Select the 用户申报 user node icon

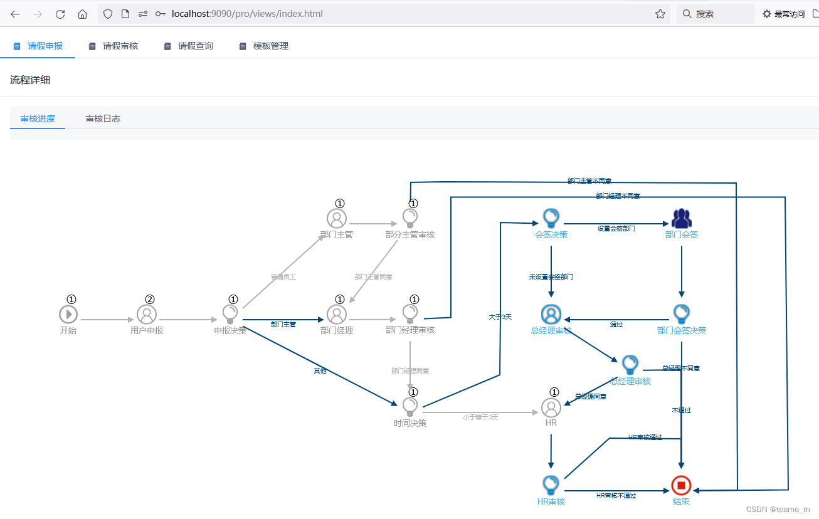point(147,315)
